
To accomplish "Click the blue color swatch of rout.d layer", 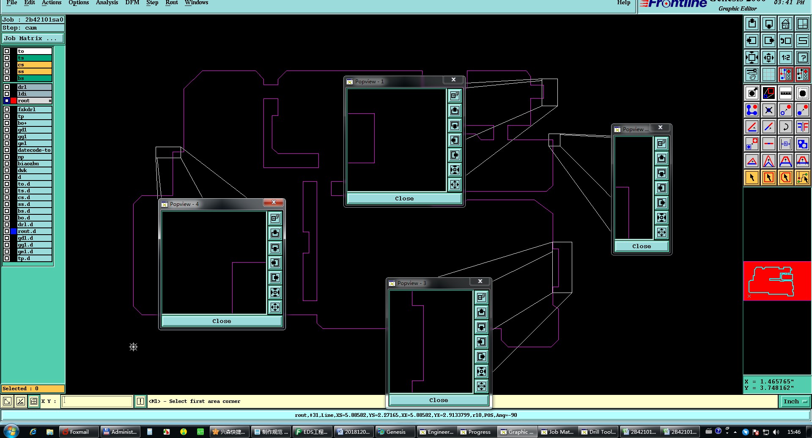I will click(x=14, y=231).
